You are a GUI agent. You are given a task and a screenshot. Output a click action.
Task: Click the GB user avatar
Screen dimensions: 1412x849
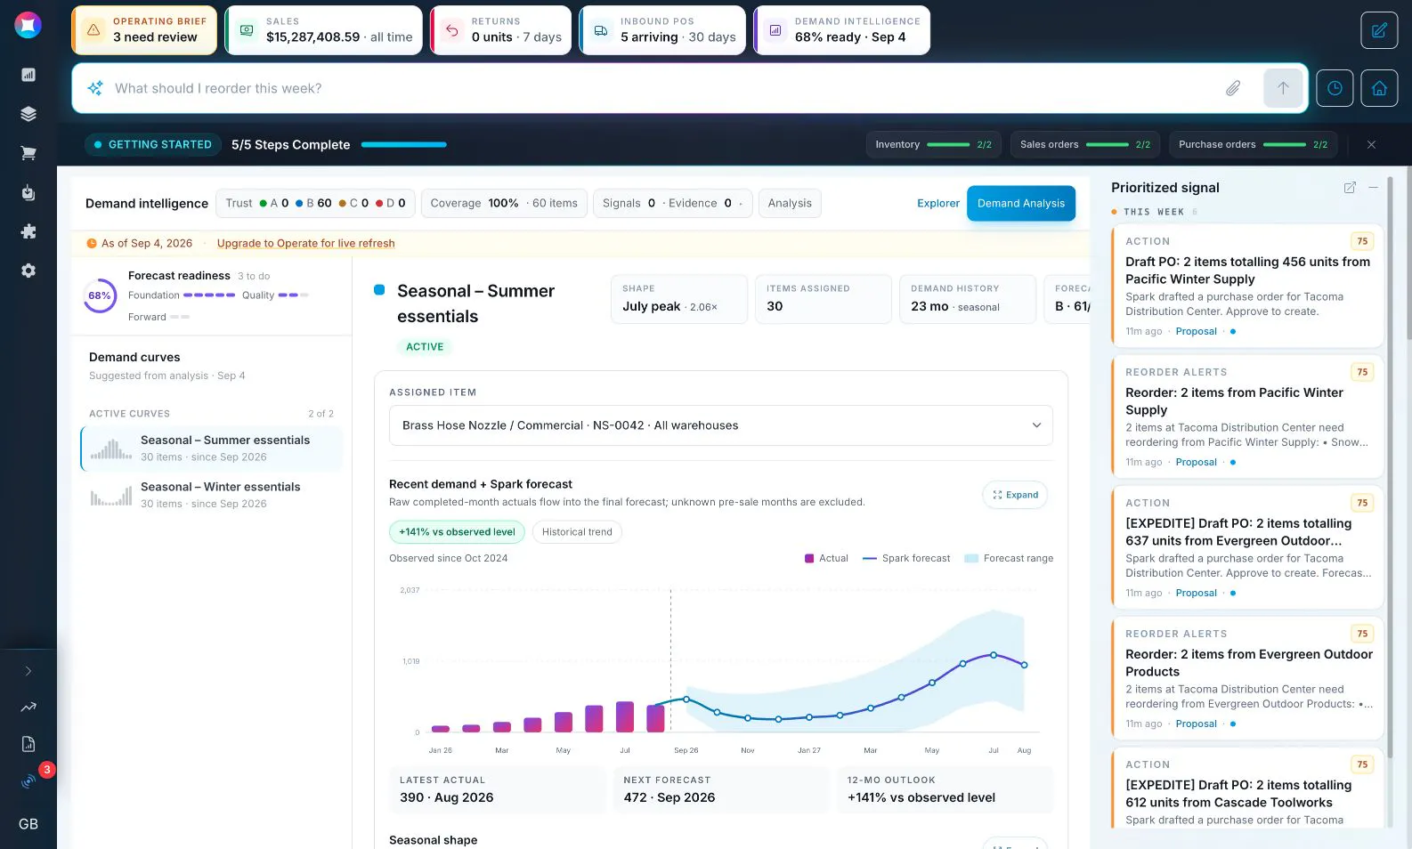pos(28,824)
